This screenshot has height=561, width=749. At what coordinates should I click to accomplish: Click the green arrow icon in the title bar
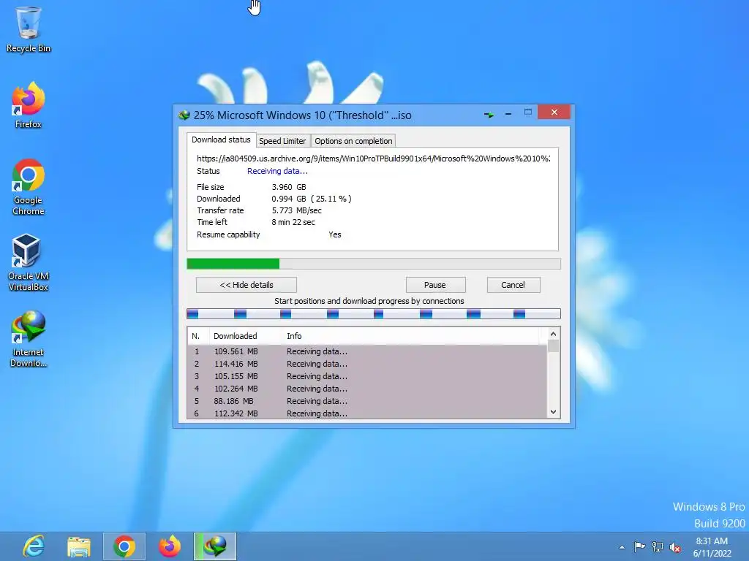point(489,115)
